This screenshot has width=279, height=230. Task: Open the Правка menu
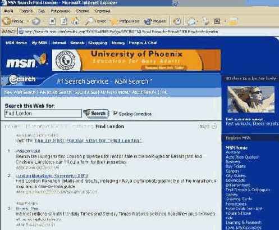click(26, 11)
